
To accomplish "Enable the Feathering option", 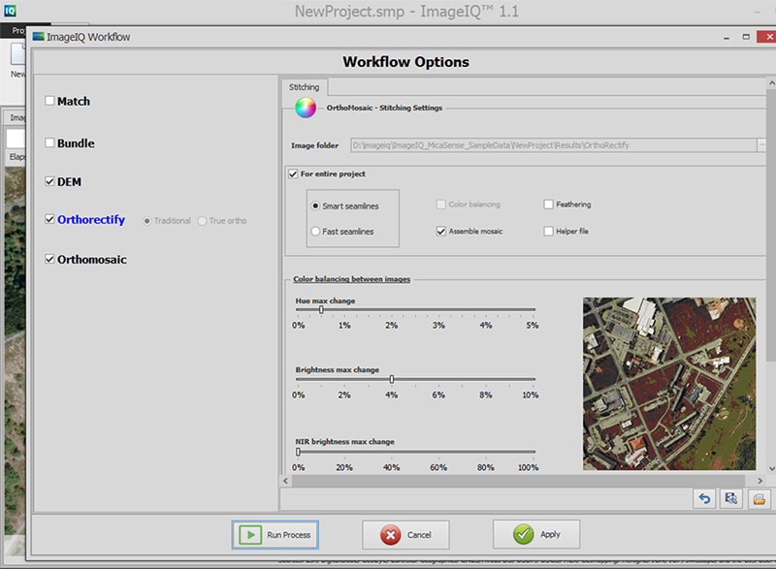I will [x=548, y=205].
